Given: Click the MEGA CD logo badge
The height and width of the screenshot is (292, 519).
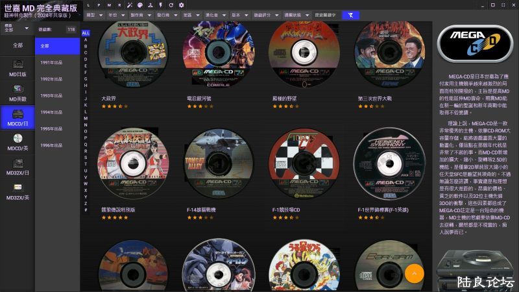Looking at the screenshot, I should pyautogui.click(x=475, y=43).
